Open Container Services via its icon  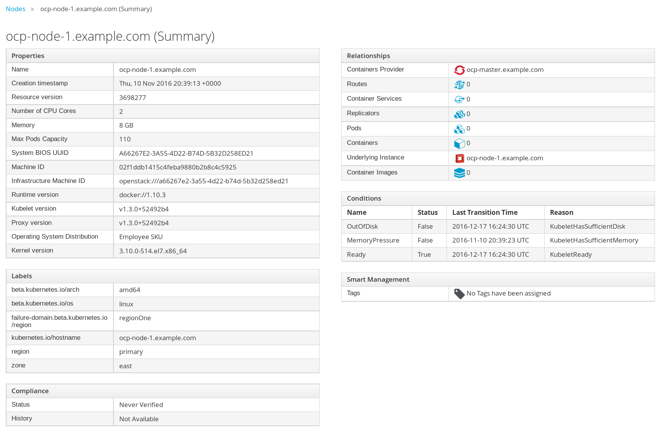click(460, 99)
